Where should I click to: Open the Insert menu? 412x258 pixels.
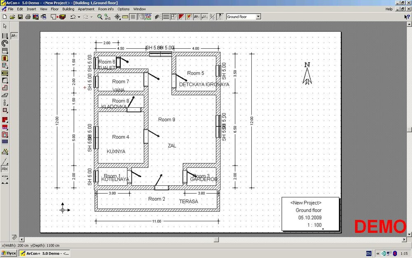(x=31, y=9)
